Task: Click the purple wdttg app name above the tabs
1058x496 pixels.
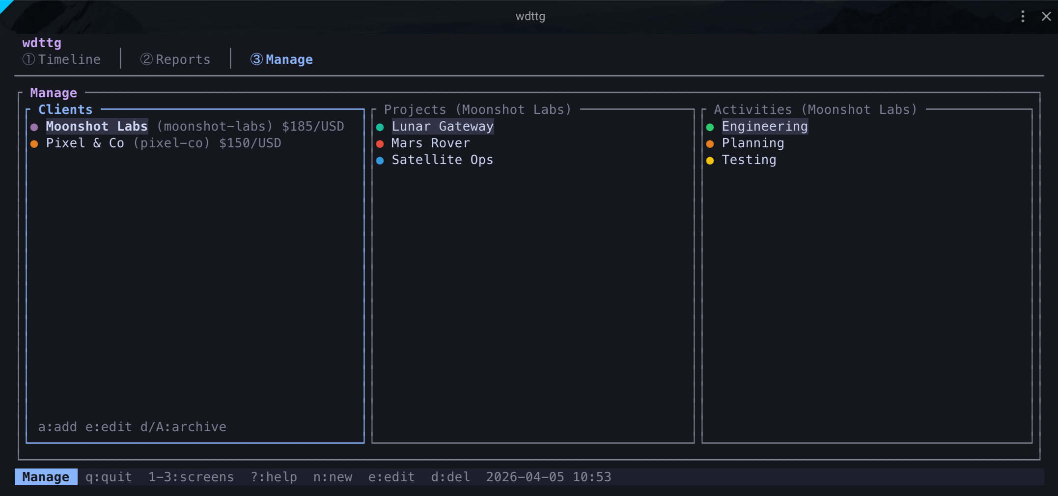Action: pos(42,43)
